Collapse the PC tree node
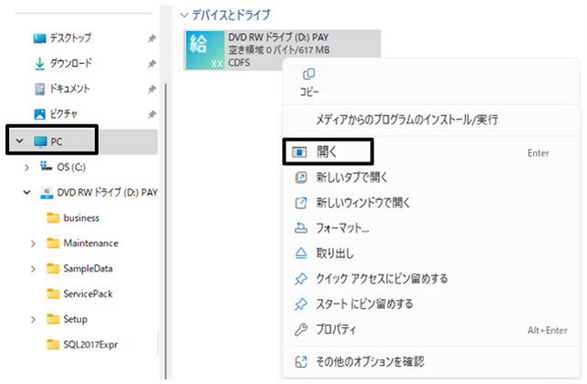 [x=19, y=141]
